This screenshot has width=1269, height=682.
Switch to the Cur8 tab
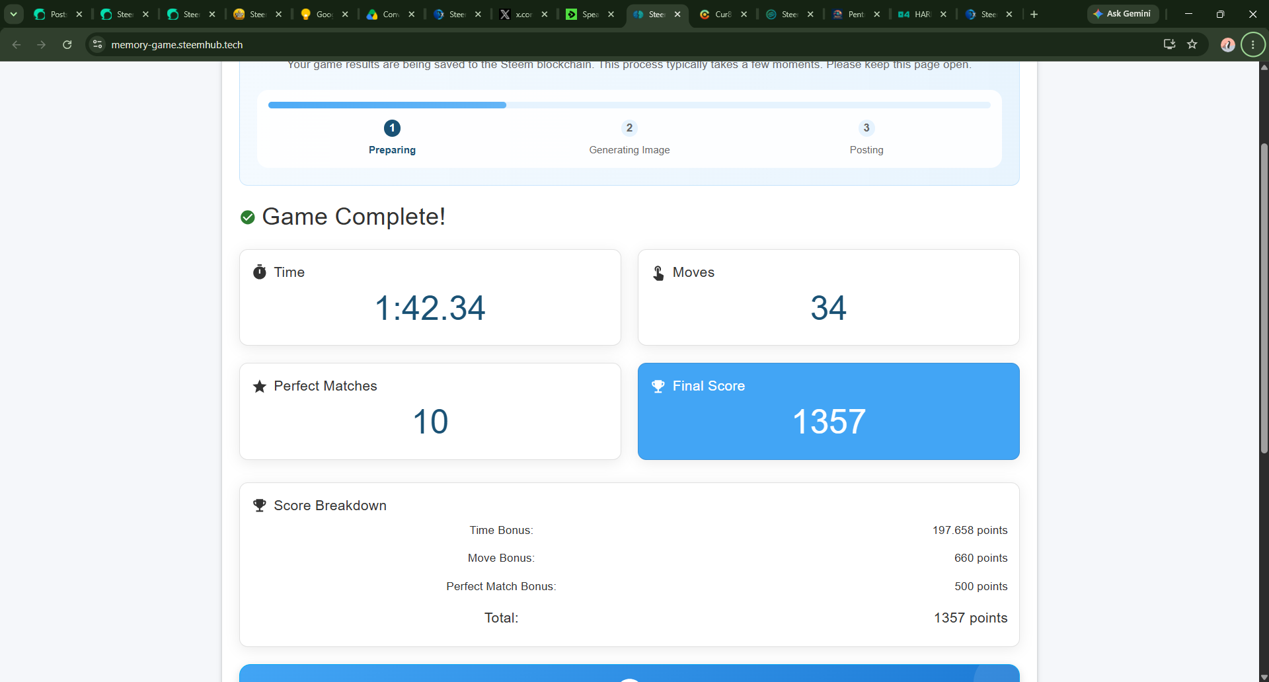tap(722, 14)
